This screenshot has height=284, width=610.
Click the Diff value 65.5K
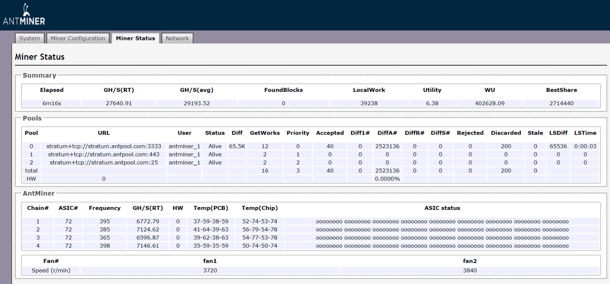[x=237, y=146]
